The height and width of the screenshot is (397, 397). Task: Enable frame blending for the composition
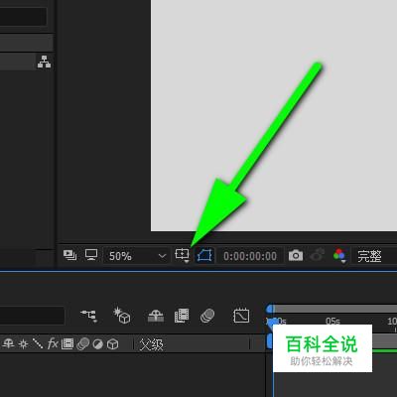(182, 316)
